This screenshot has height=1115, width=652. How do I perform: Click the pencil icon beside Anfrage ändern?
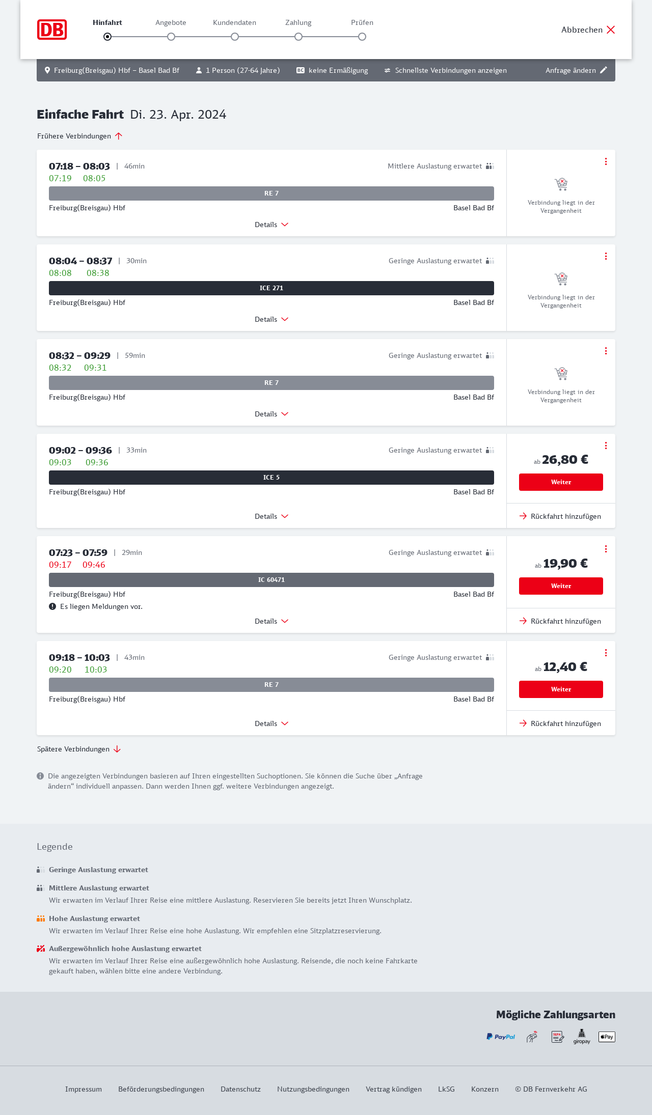tap(604, 70)
